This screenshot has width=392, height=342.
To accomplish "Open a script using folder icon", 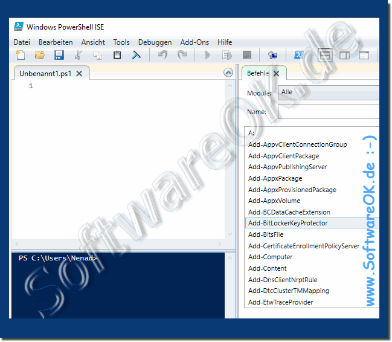I will pos(40,55).
